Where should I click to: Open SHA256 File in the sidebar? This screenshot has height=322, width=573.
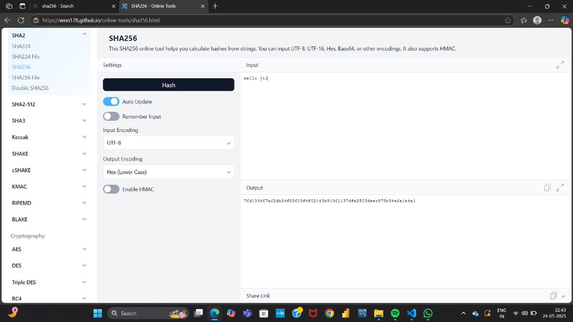click(26, 77)
